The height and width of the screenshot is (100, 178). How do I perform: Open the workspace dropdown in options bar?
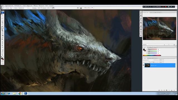tap(88, 8)
